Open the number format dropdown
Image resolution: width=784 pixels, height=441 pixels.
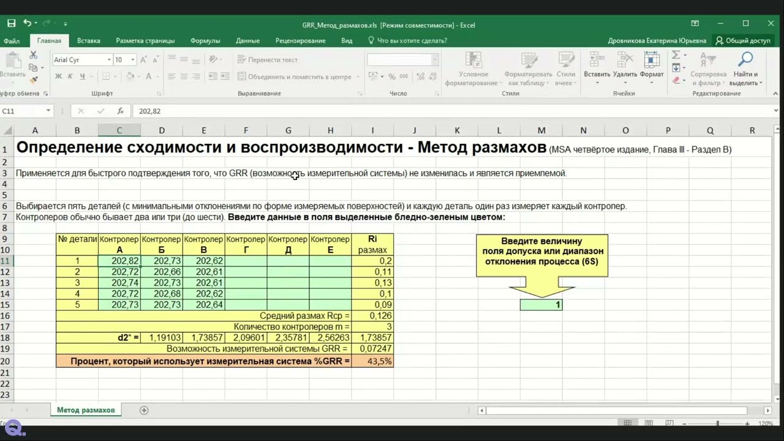click(434, 59)
